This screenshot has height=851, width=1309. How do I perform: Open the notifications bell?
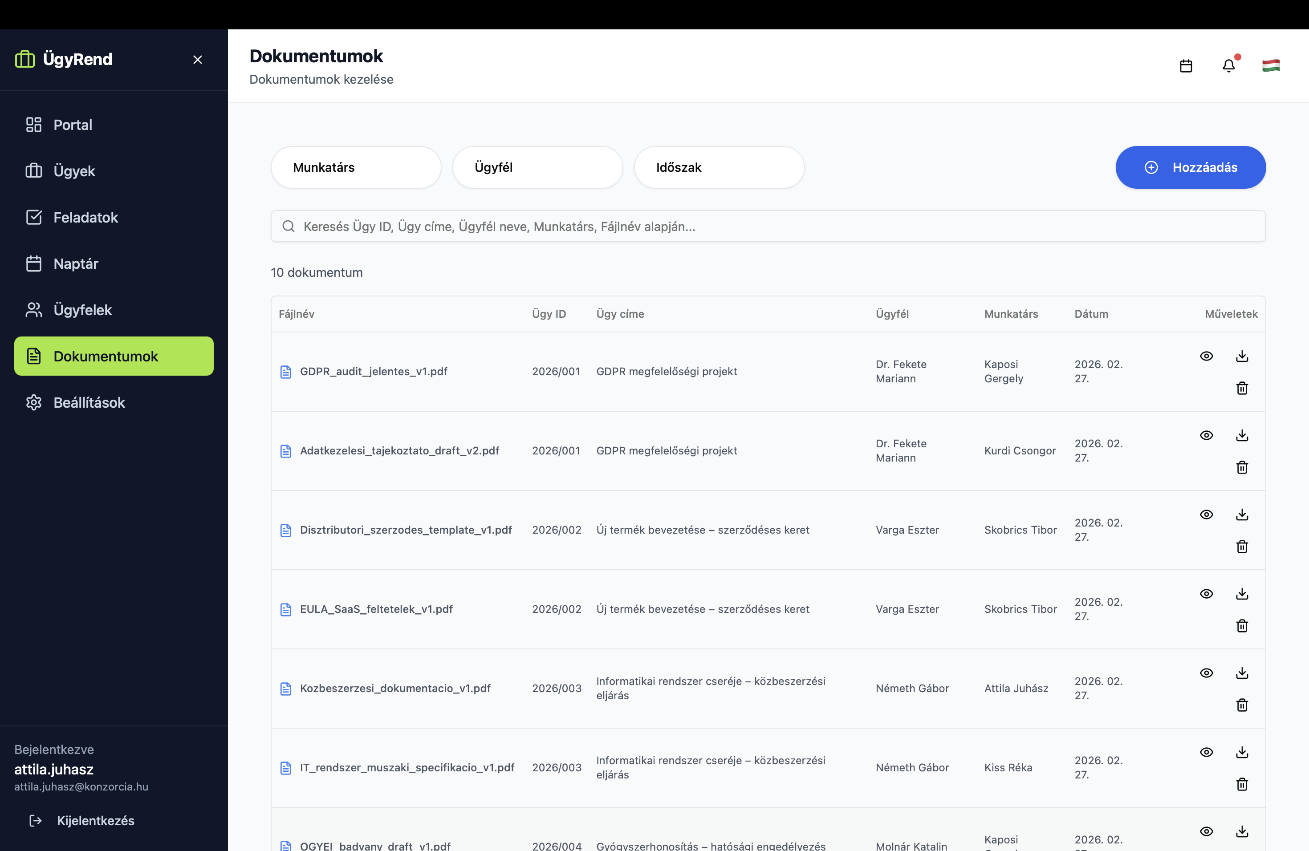[x=1228, y=66]
